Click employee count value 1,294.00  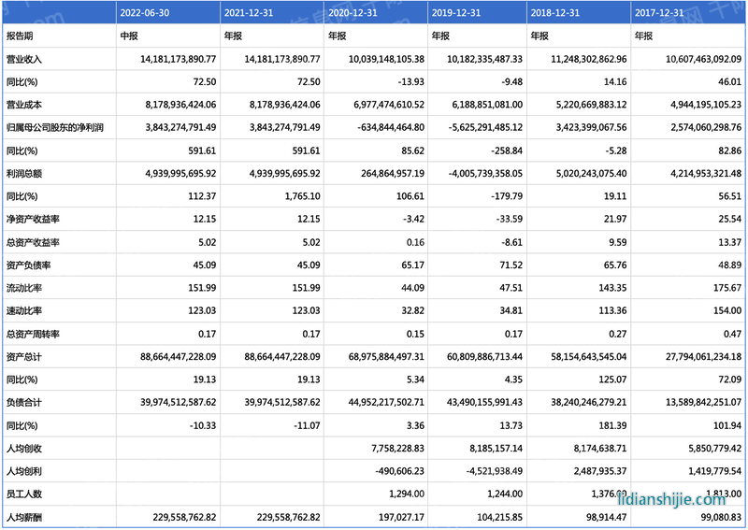tap(407, 494)
